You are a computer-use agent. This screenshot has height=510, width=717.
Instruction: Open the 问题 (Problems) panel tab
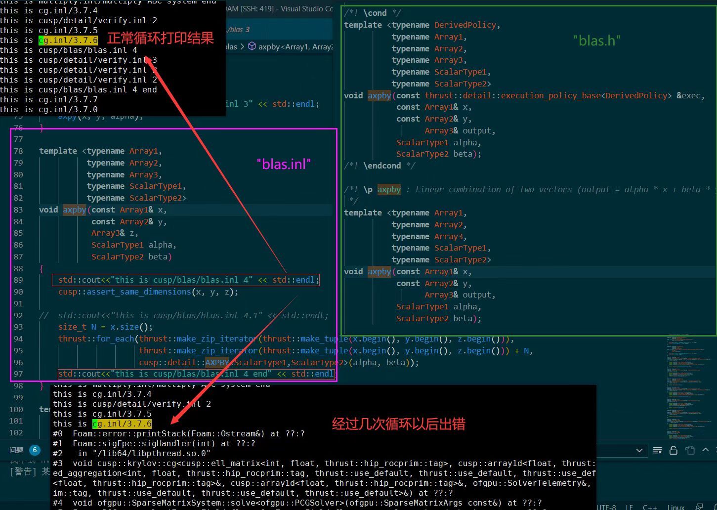coord(16,450)
